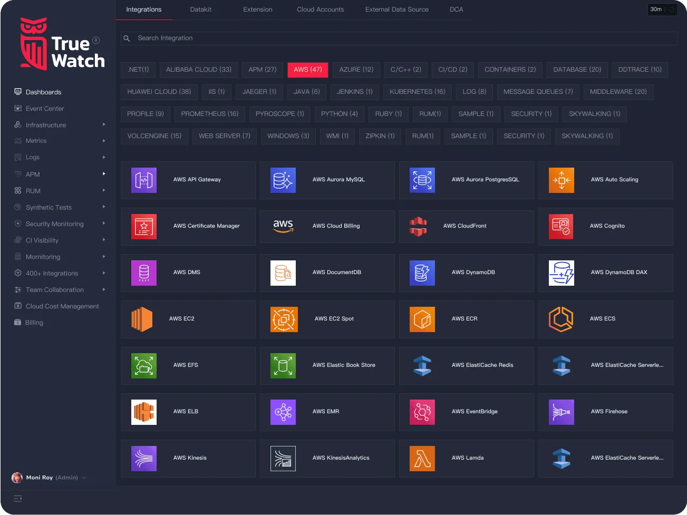Click the Dashboards sidebar icon
This screenshot has height=515, width=687.
(18, 92)
